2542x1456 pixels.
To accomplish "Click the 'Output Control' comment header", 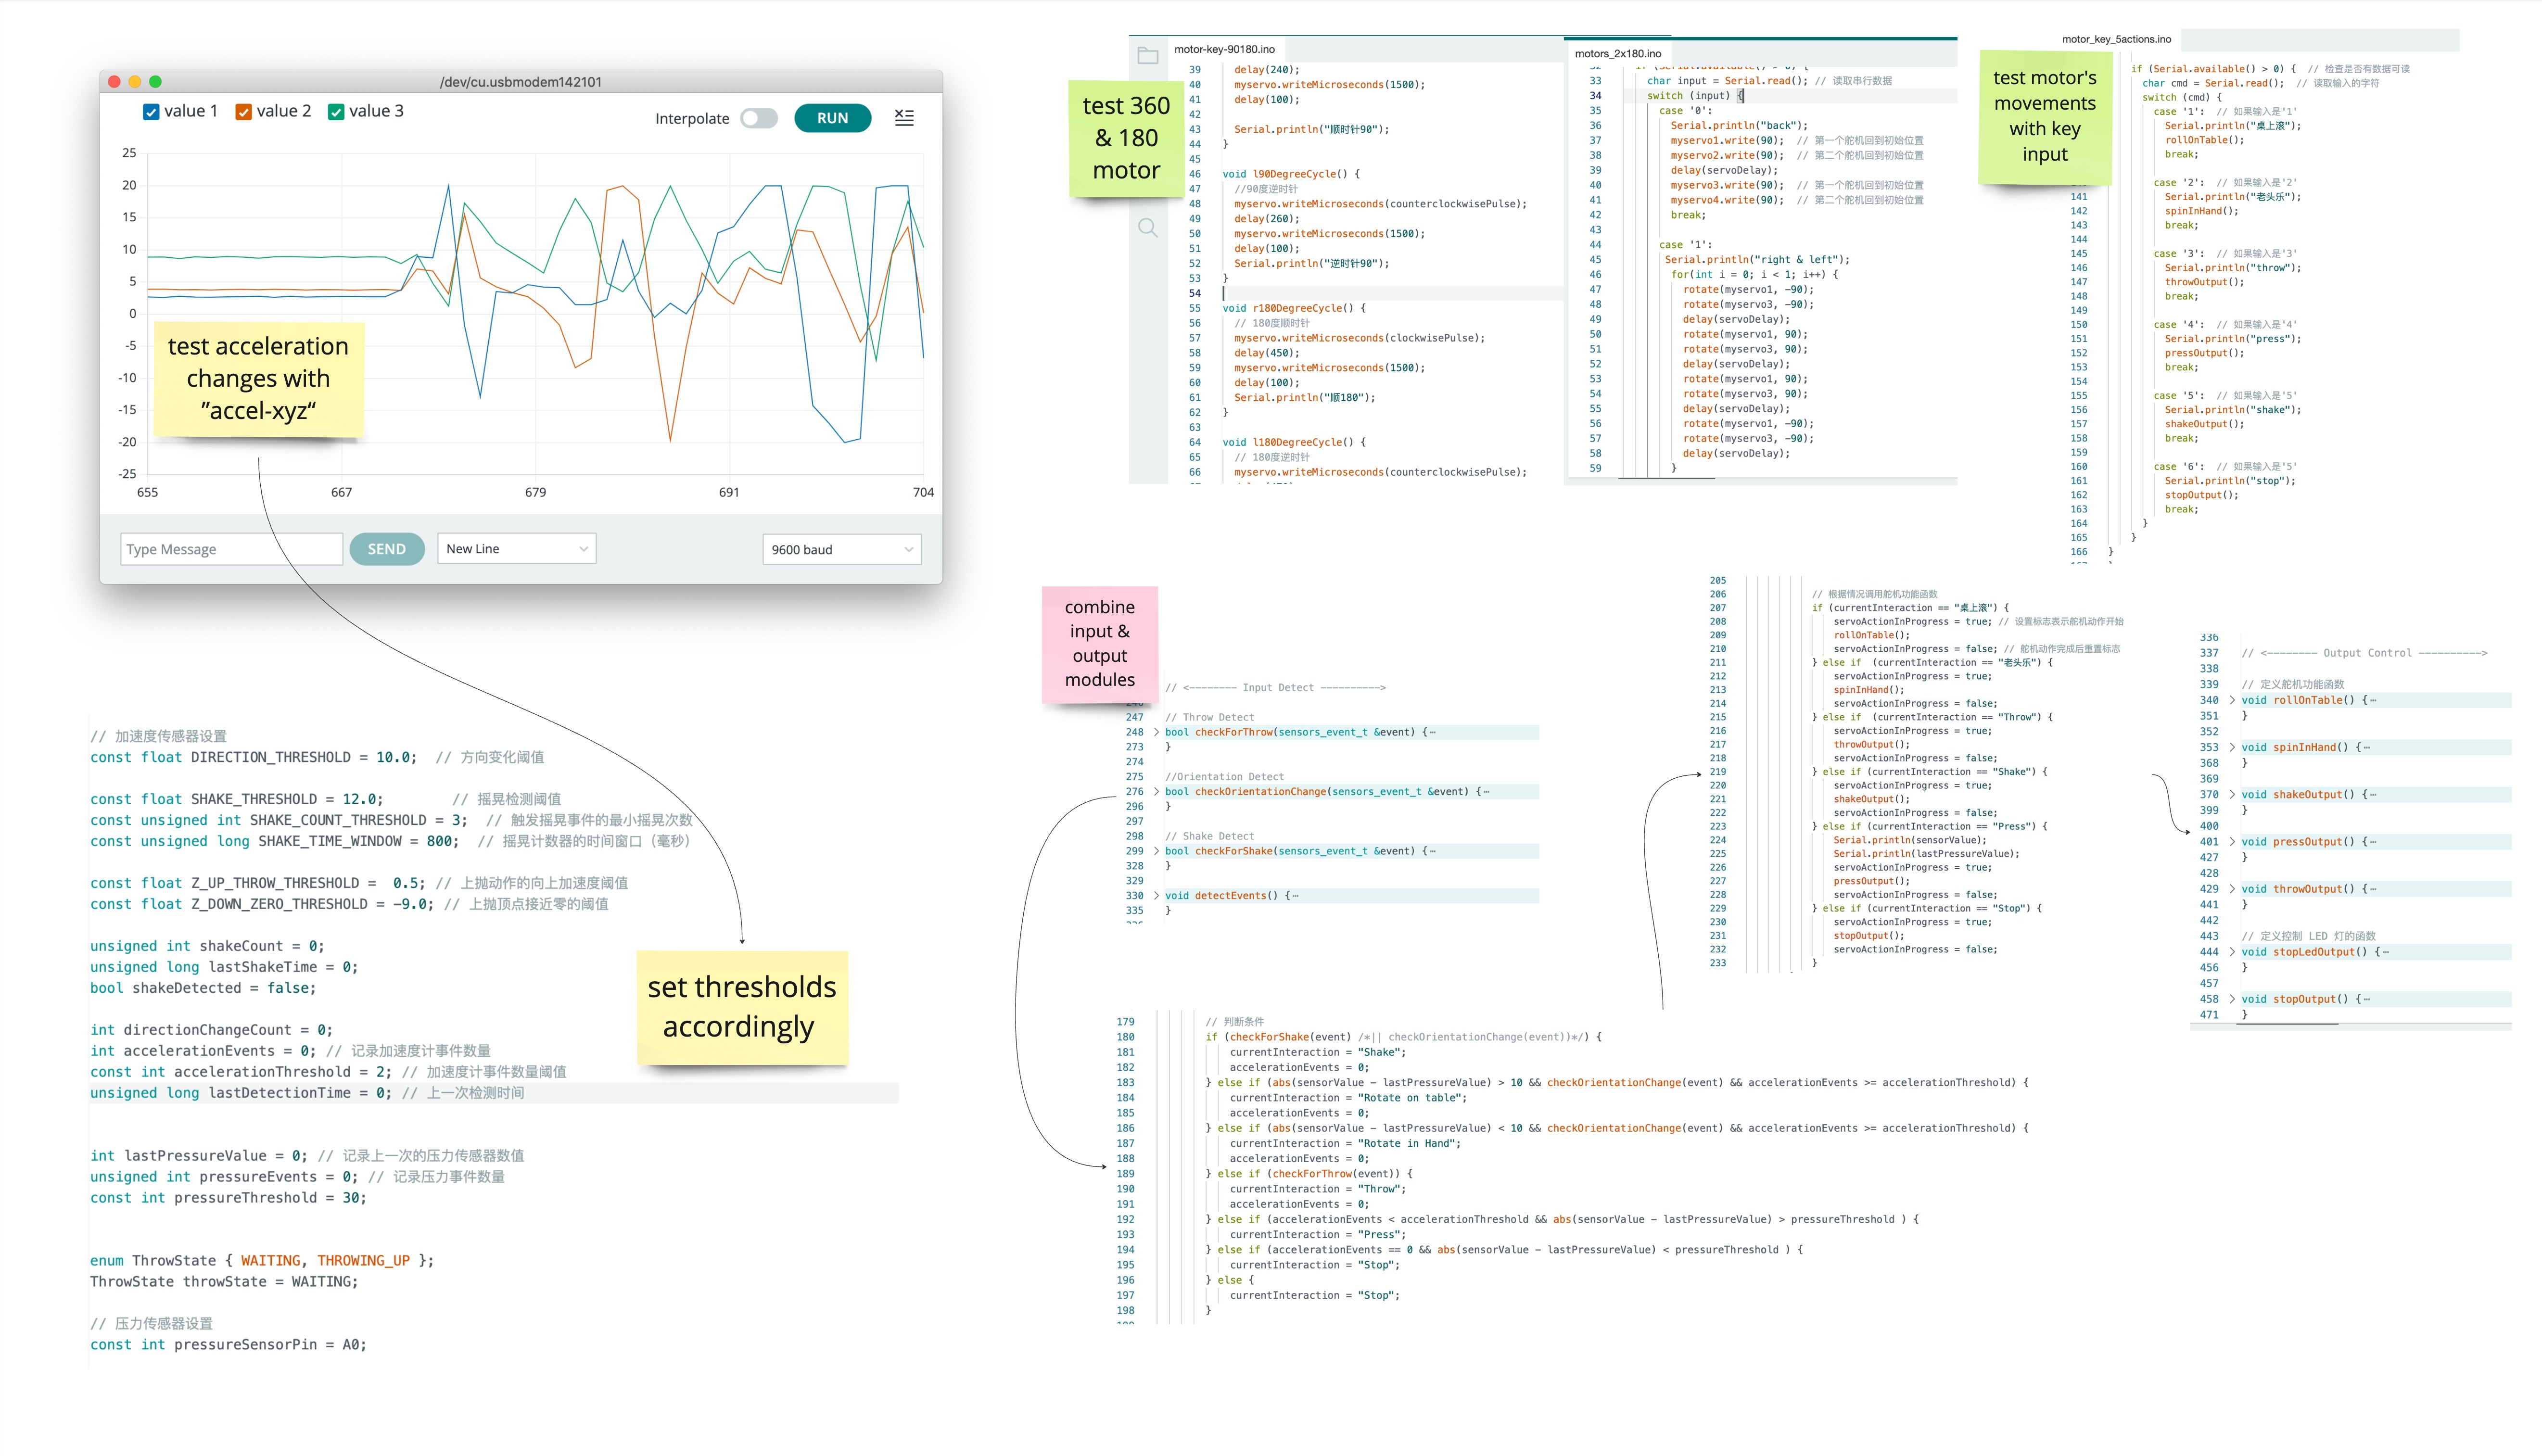I will [2364, 653].
